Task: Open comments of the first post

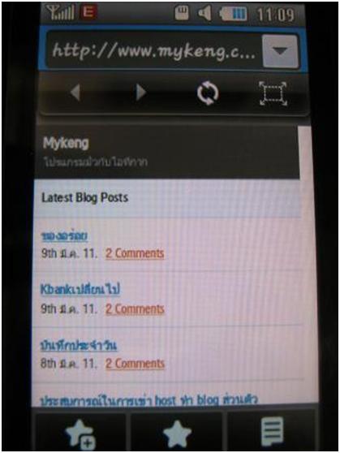Action: [x=135, y=253]
